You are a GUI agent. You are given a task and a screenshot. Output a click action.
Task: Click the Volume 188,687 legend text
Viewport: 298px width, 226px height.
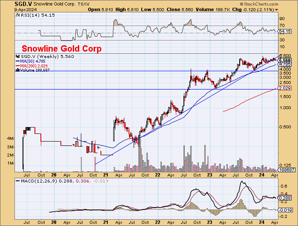[x=35, y=70]
